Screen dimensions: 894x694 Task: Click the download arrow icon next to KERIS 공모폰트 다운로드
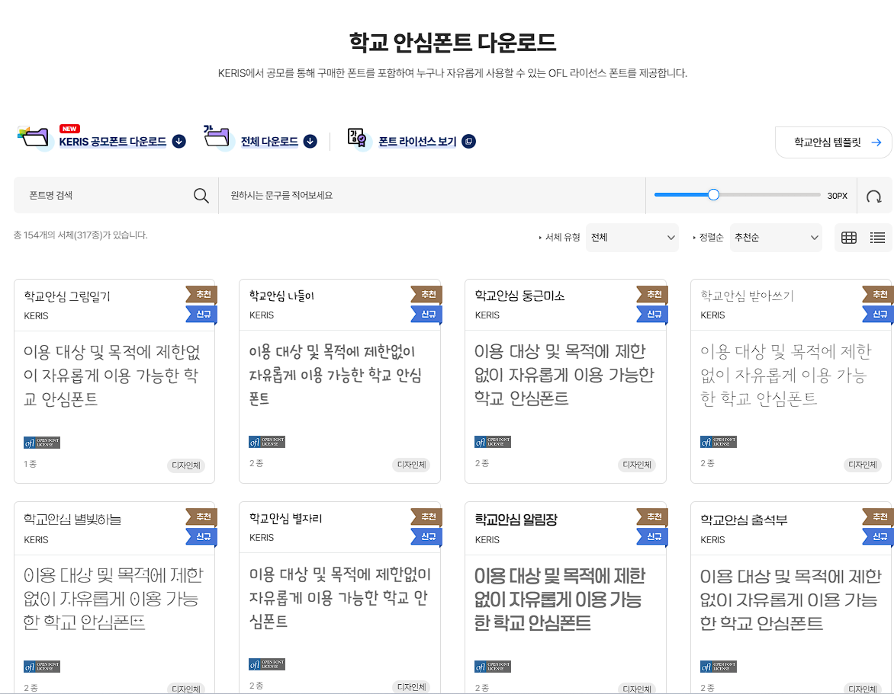pos(178,141)
